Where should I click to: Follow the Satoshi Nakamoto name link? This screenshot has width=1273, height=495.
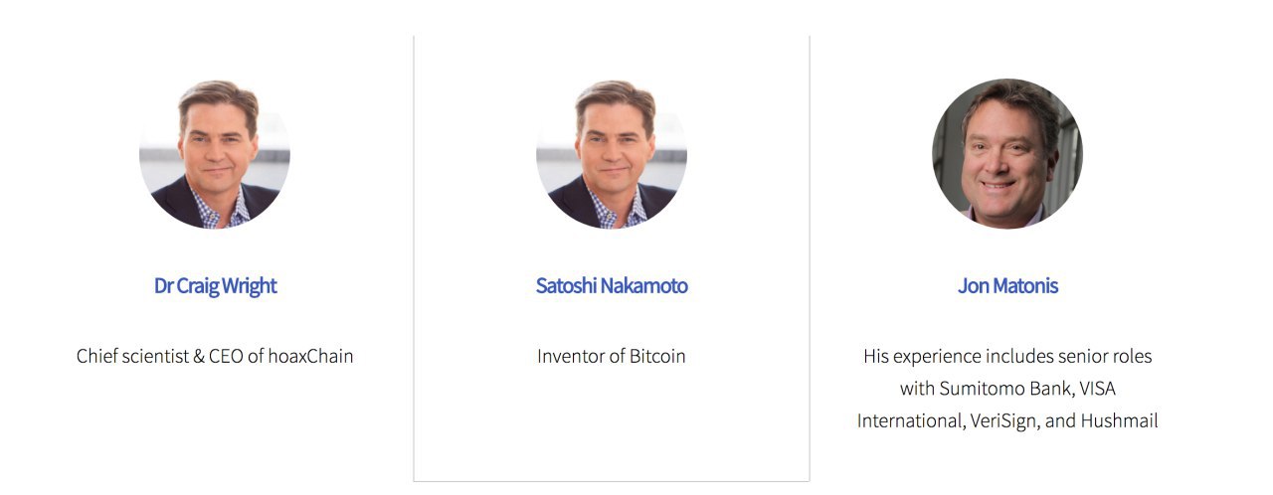pos(612,286)
